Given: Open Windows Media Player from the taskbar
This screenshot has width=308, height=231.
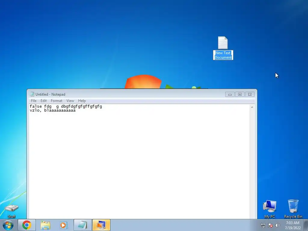Looking at the screenshot, I should (63, 225).
